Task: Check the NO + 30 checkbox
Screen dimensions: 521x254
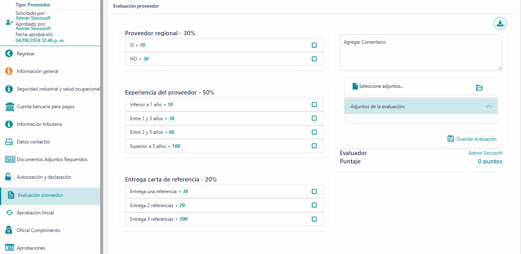Action: (314, 59)
